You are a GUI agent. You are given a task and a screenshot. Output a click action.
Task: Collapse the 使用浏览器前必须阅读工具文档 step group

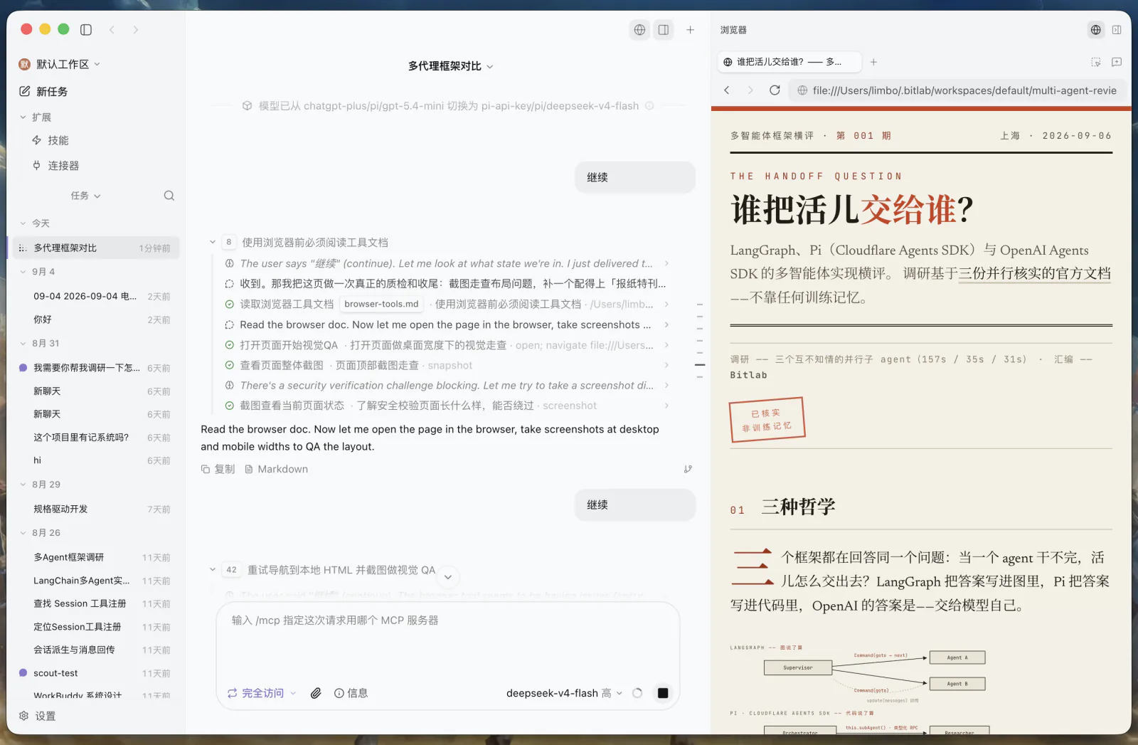coord(212,243)
